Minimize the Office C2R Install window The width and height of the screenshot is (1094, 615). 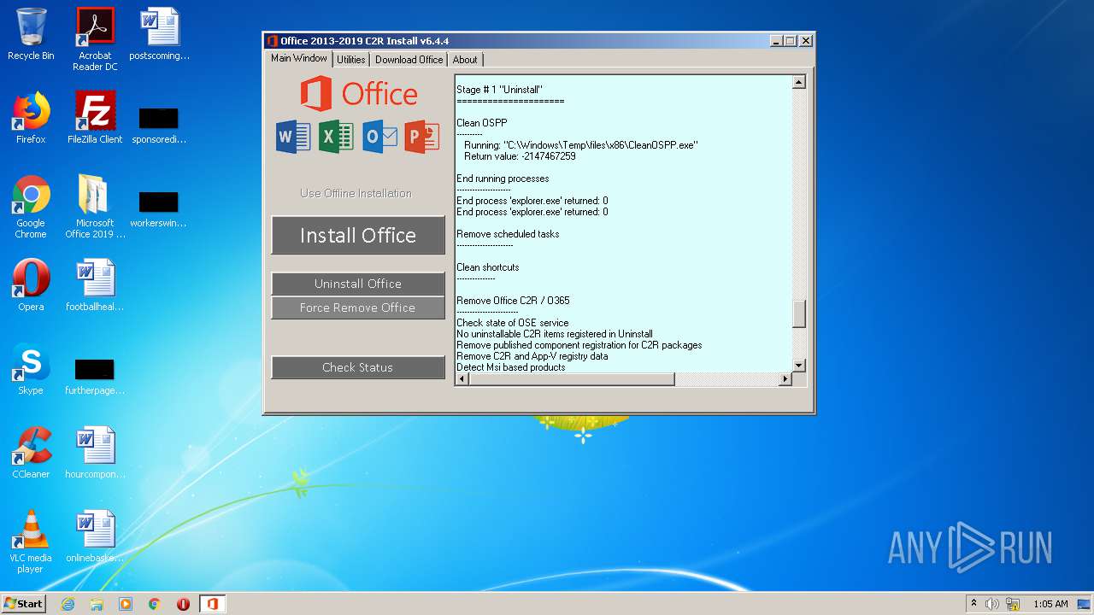tap(776, 41)
